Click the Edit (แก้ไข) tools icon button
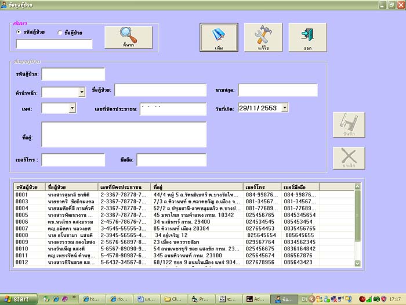The image size is (406, 305). [263, 37]
